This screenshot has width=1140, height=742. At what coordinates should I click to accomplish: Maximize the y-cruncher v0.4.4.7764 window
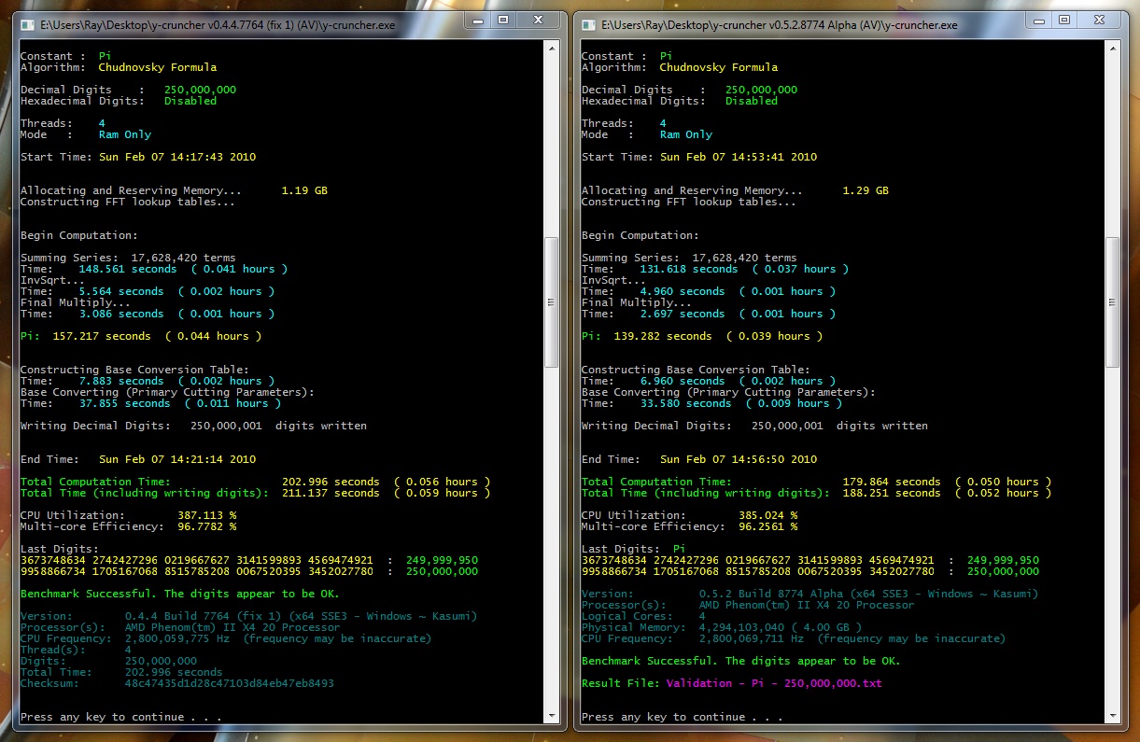(503, 20)
